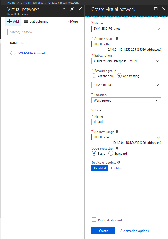Click the Subnet Name field with default
168x239 pixels.
click(x=126, y=122)
